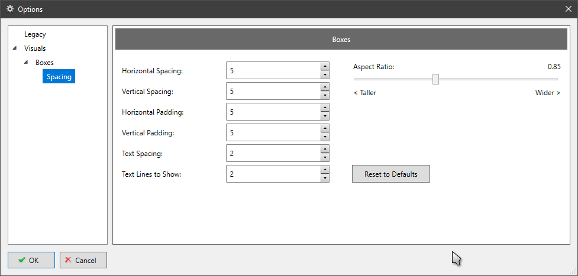Increase Vertical Spacing value

tap(325, 87)
